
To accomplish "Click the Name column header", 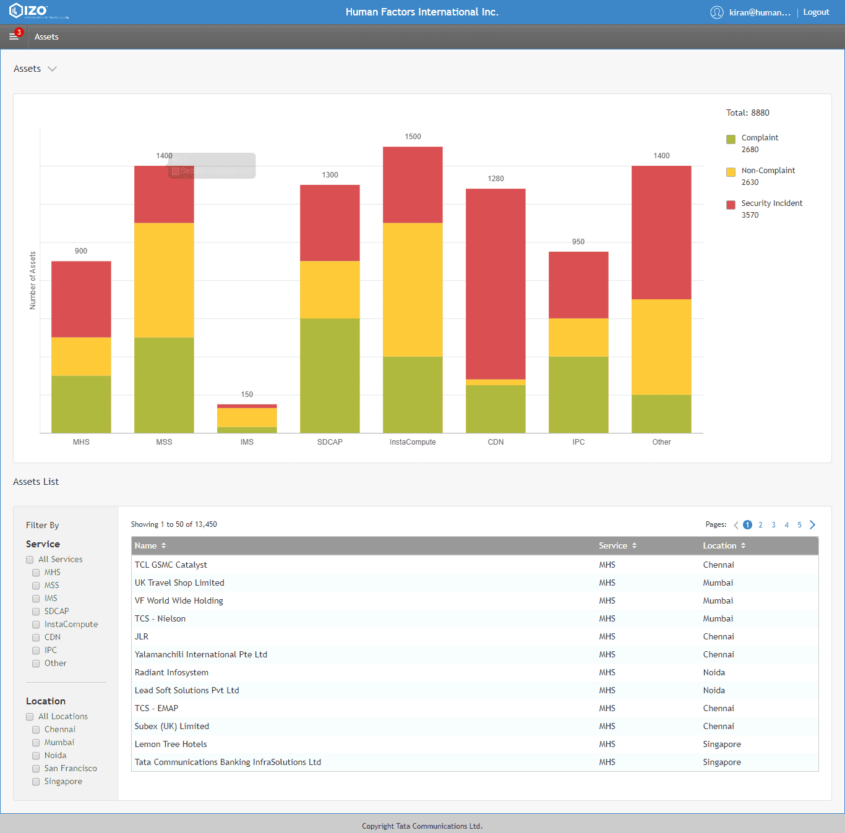I will coord(145,545).
